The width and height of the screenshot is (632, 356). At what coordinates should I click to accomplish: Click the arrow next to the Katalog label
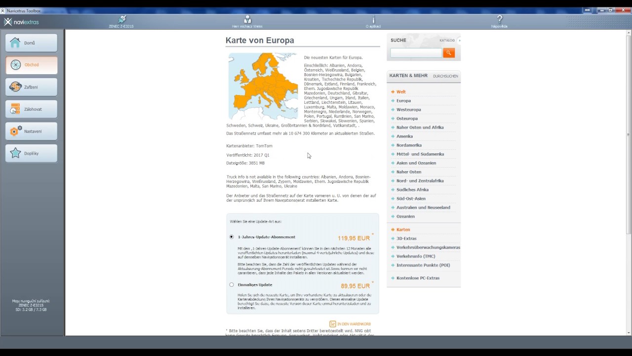pyautogui.click(x=459, y=40)
